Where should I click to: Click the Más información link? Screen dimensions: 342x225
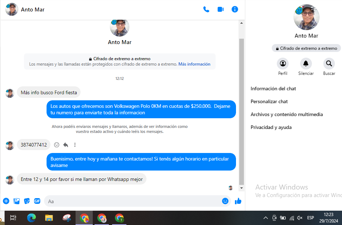pyautogui.click(x=194, y=64)
